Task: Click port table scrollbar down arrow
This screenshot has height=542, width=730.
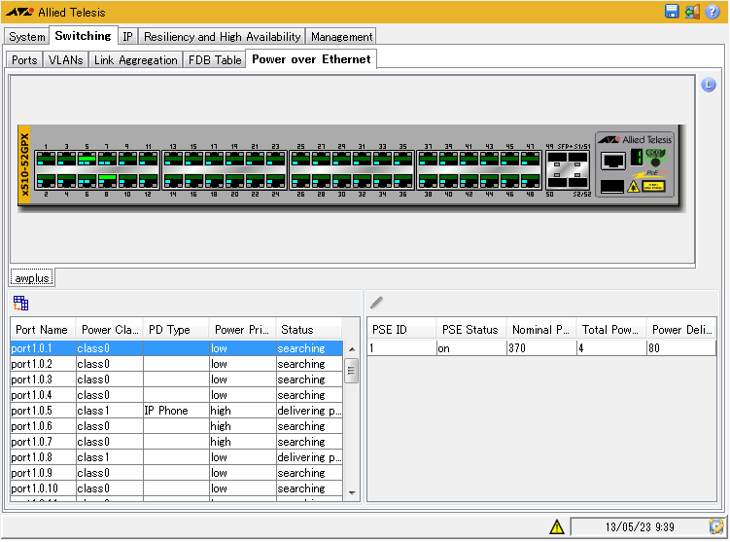Action: click(x=352, y=492)
